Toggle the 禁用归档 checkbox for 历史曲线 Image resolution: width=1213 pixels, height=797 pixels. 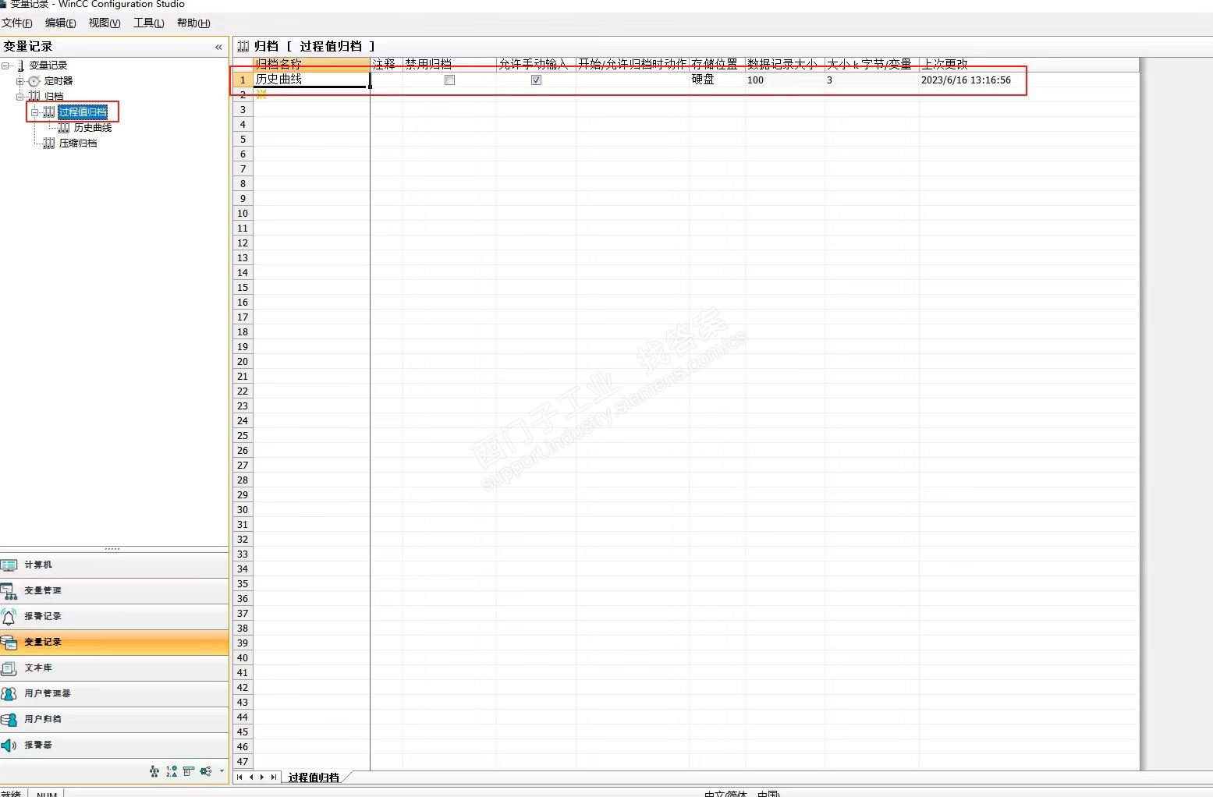(449, 80)
